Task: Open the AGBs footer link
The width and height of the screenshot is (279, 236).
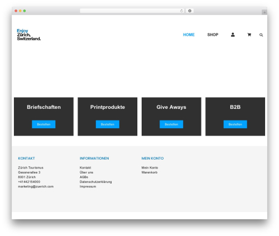Action: point(84,177)
